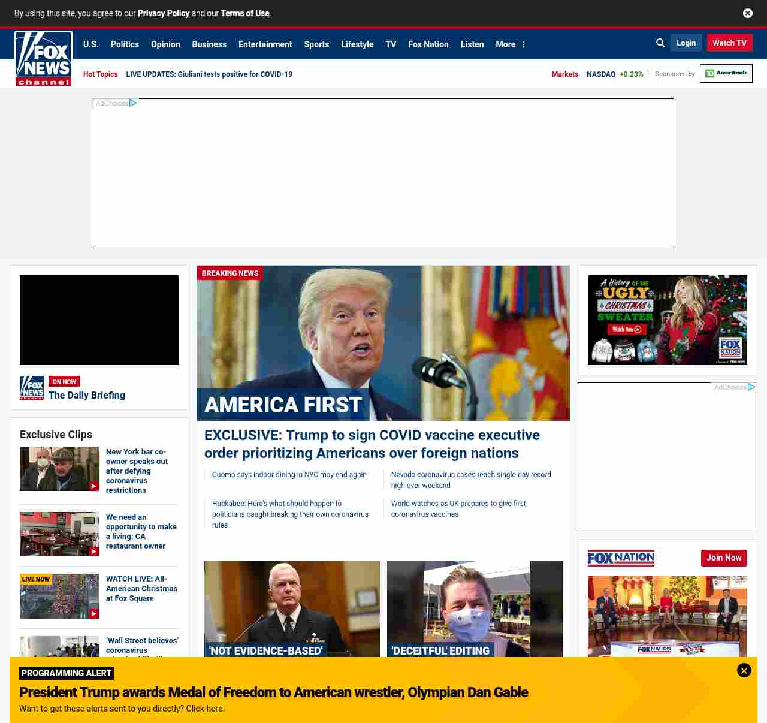The width and height of the screenshot is (767, 723).
Task: Click the AdChoices icon in sidebar ad
Action: click(x=751, y=387)
